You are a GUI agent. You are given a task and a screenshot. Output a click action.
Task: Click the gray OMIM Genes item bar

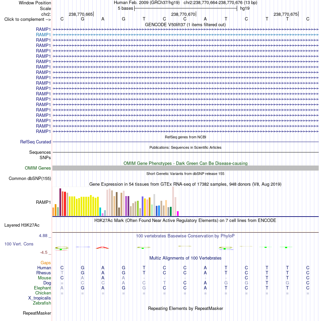pyautogui.click(x=185, y=168)
